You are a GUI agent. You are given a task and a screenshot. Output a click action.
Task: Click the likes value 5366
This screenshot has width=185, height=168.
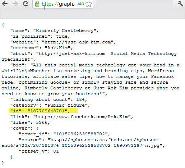pos(42,122)
